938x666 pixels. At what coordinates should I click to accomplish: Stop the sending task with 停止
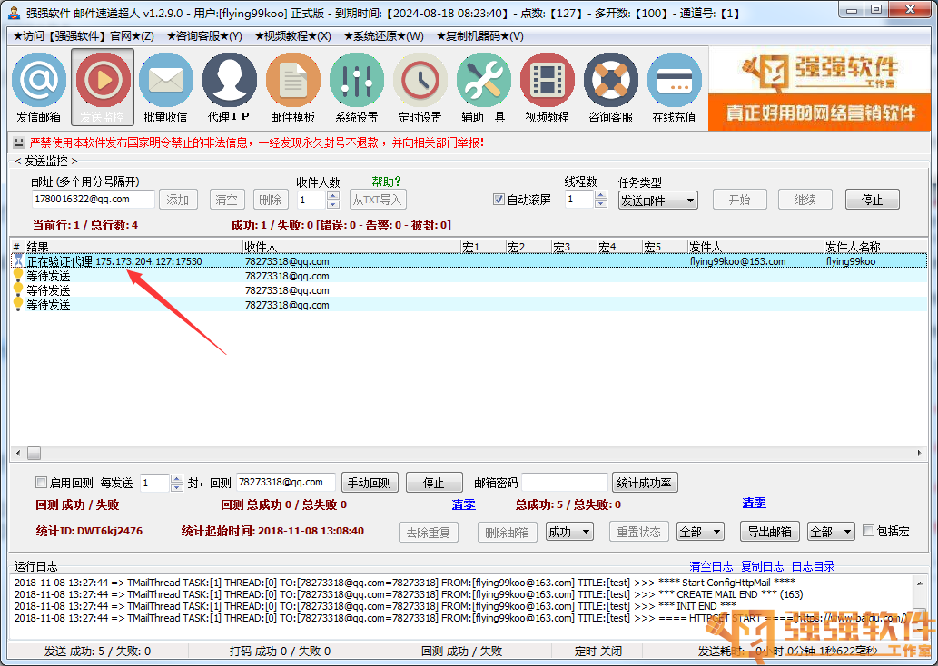tap(872, 200)
